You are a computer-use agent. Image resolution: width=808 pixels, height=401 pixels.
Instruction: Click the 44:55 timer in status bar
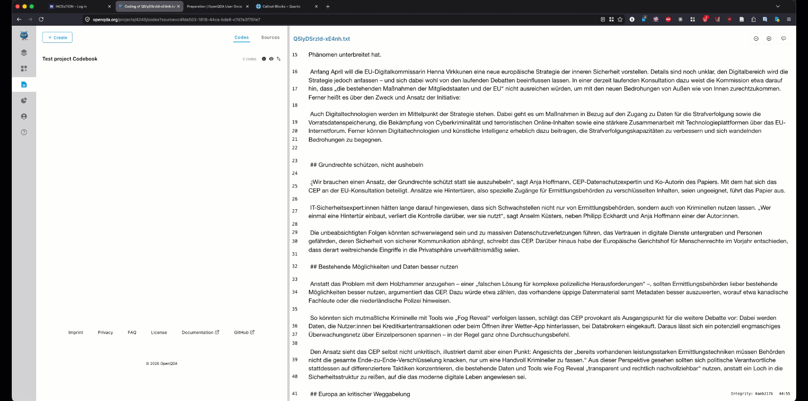[x=784, y=394]
